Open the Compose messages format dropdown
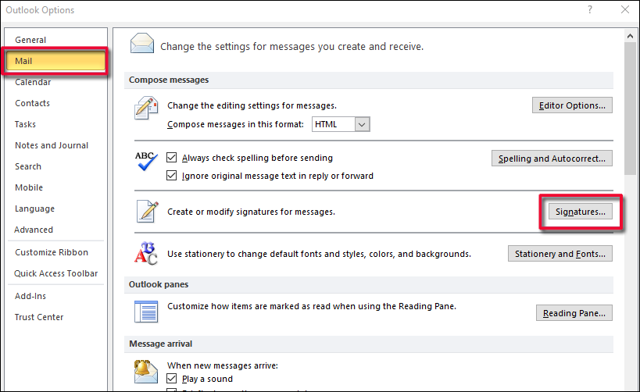 coord(362,124)
